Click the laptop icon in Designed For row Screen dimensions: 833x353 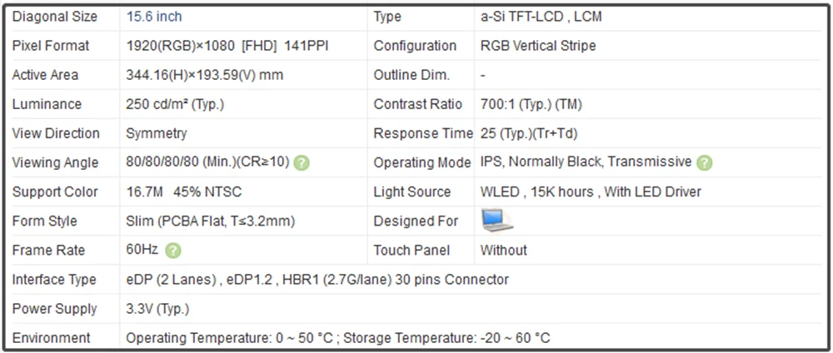click(x=497, y=221)
